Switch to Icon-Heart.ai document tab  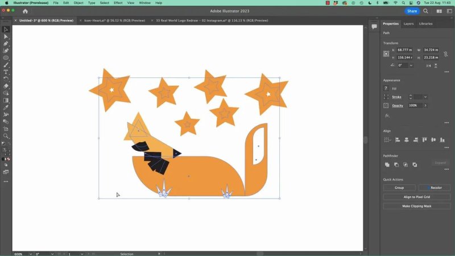click(114, 20)
